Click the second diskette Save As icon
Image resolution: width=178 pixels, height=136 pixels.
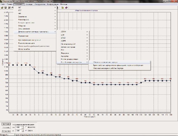click(x=9, y=8)
